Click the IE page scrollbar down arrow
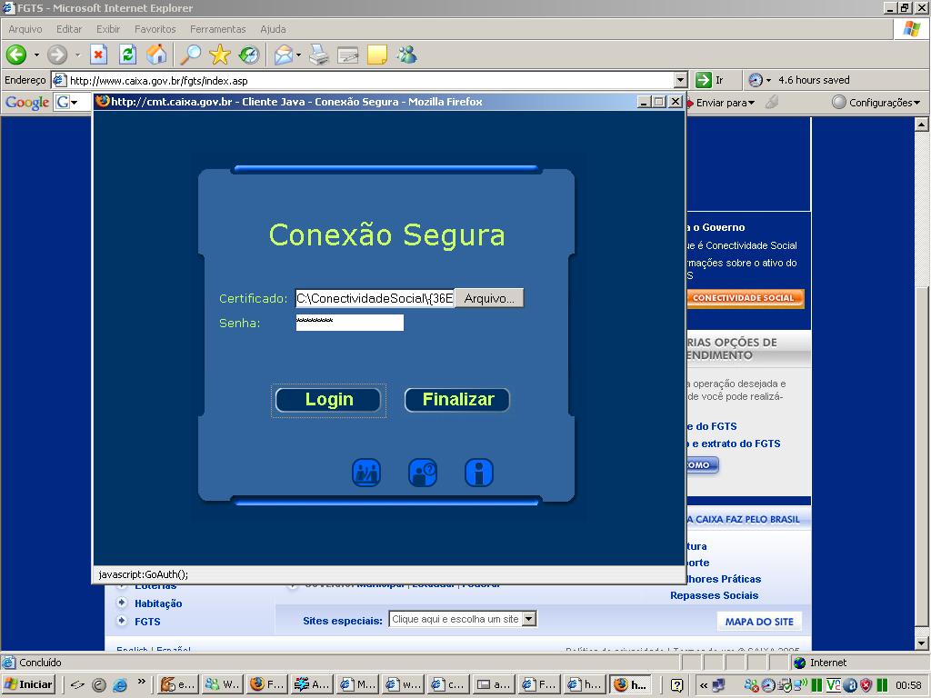This screenshot has height=698, width=931. point(922,643)
